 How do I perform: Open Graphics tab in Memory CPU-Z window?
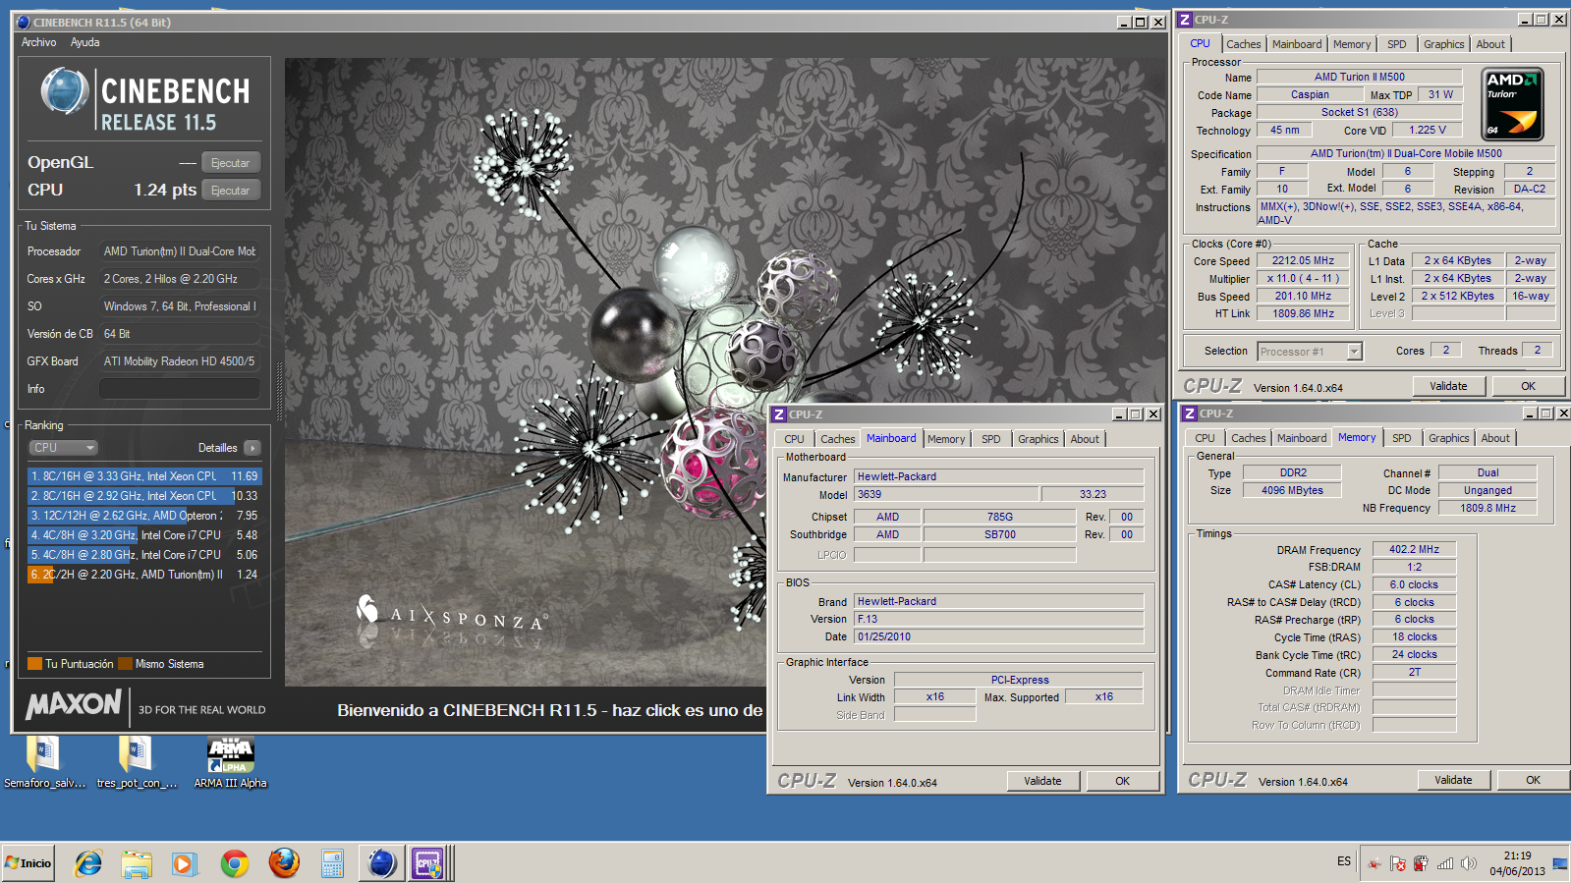[x=1449, y=438]
